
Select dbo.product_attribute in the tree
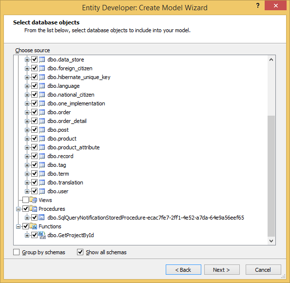[74, 147]
